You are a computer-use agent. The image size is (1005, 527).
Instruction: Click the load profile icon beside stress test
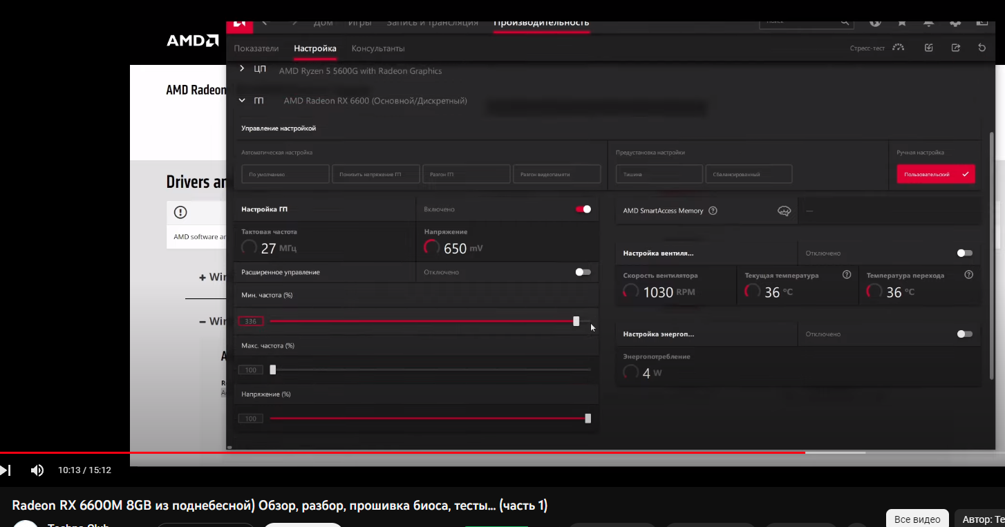(x=929, y=48)
